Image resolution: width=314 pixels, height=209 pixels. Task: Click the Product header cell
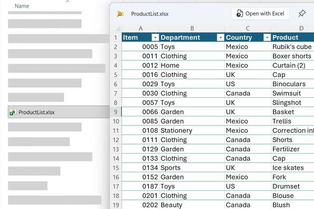tap(293, 37)
